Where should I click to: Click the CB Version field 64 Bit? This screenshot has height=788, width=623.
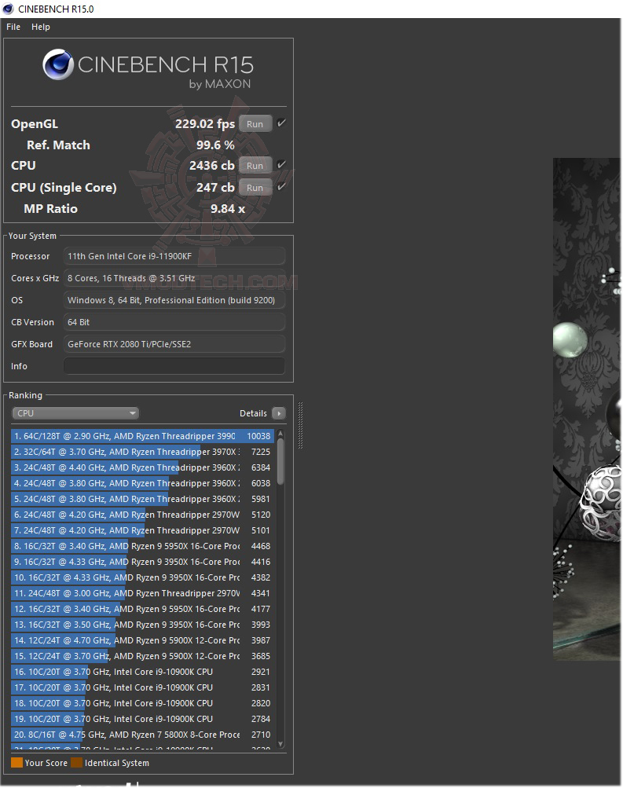[174, 322]
